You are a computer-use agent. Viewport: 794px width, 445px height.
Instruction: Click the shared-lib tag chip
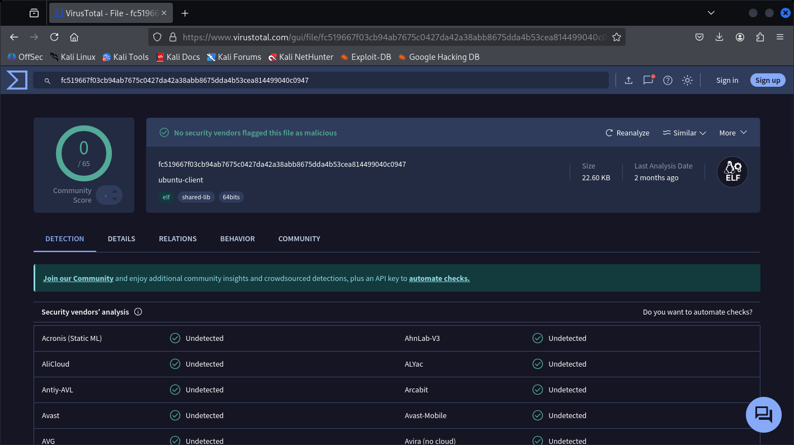click(x=196, y=197)
